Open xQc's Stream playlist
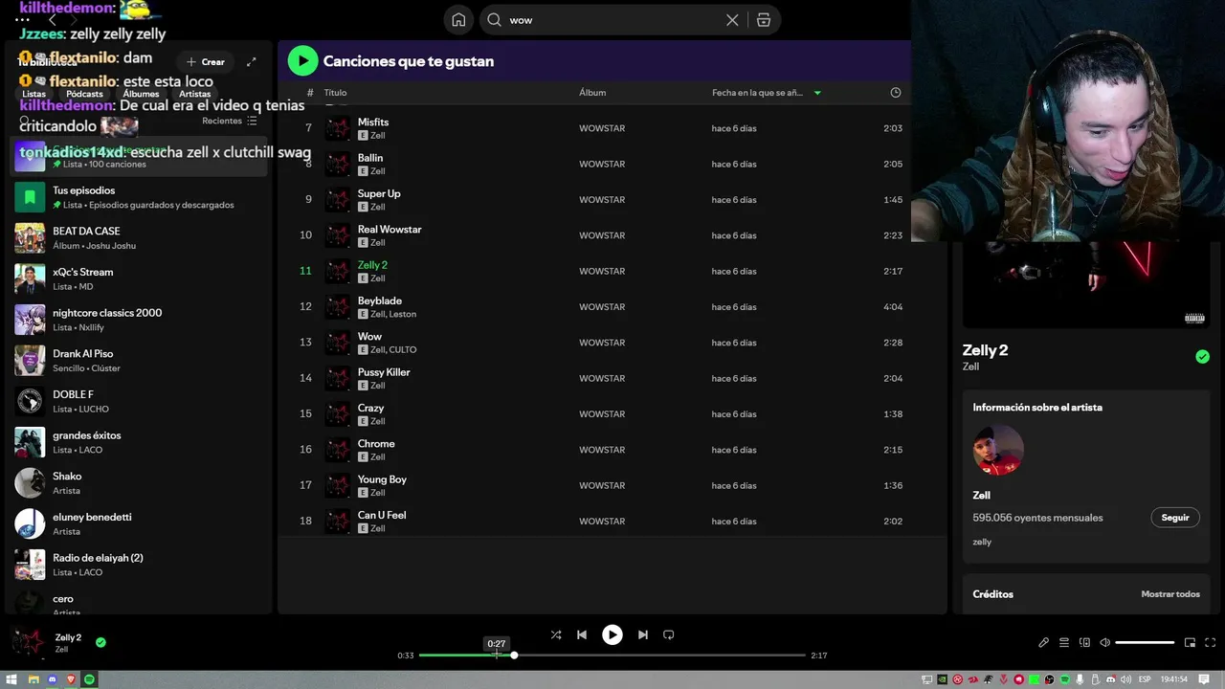This screenshot has width=1225, height=689. 139,279
